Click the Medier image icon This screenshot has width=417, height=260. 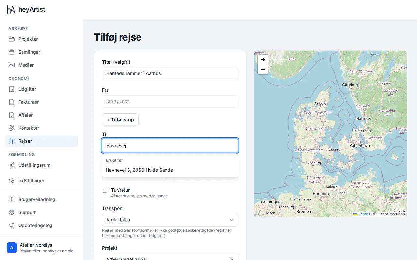pyautogui.click(x=12, y=65)
